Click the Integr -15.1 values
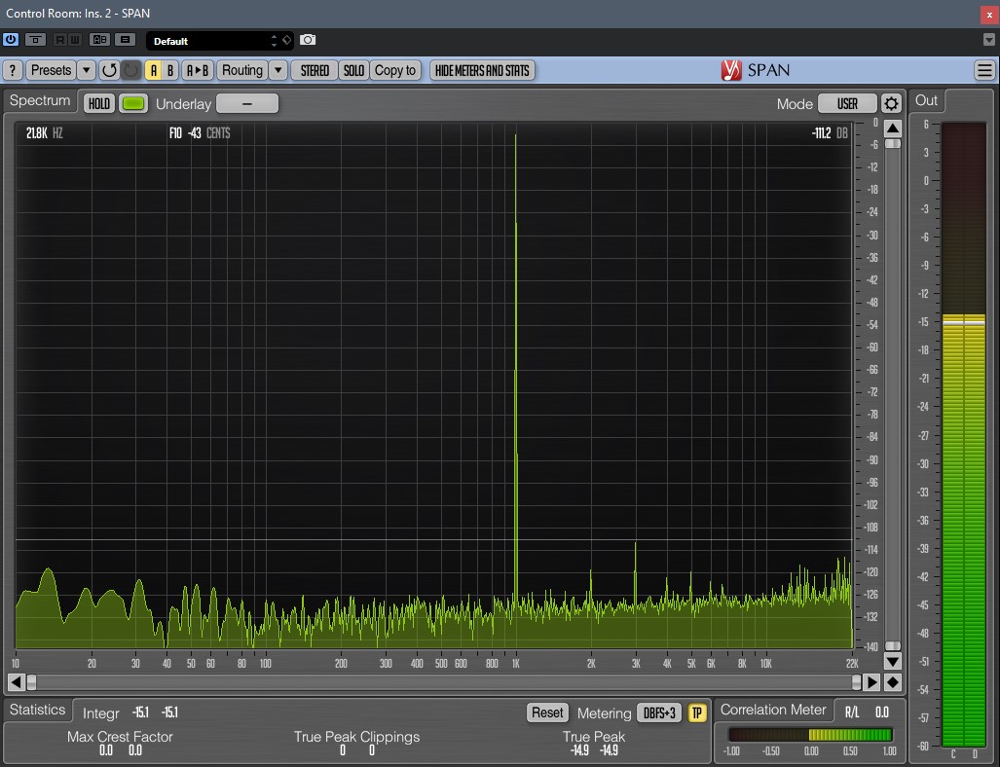Viewport: 1000px width, 767px height. 155,712
